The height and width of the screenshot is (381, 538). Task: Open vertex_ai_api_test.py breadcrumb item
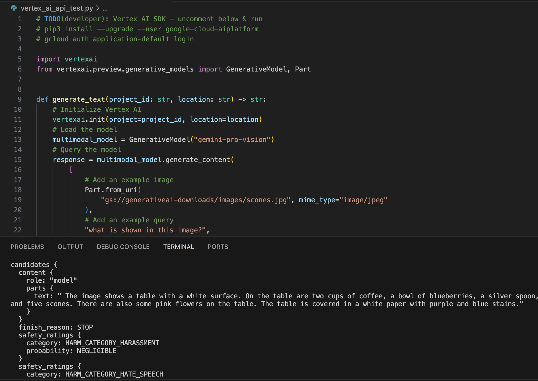point(57,8)
